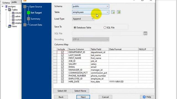Viewport: 177px width, 99px height.
Task: Uncheck Include for COMMISSION_PCT row
Action: click(63, 73)
